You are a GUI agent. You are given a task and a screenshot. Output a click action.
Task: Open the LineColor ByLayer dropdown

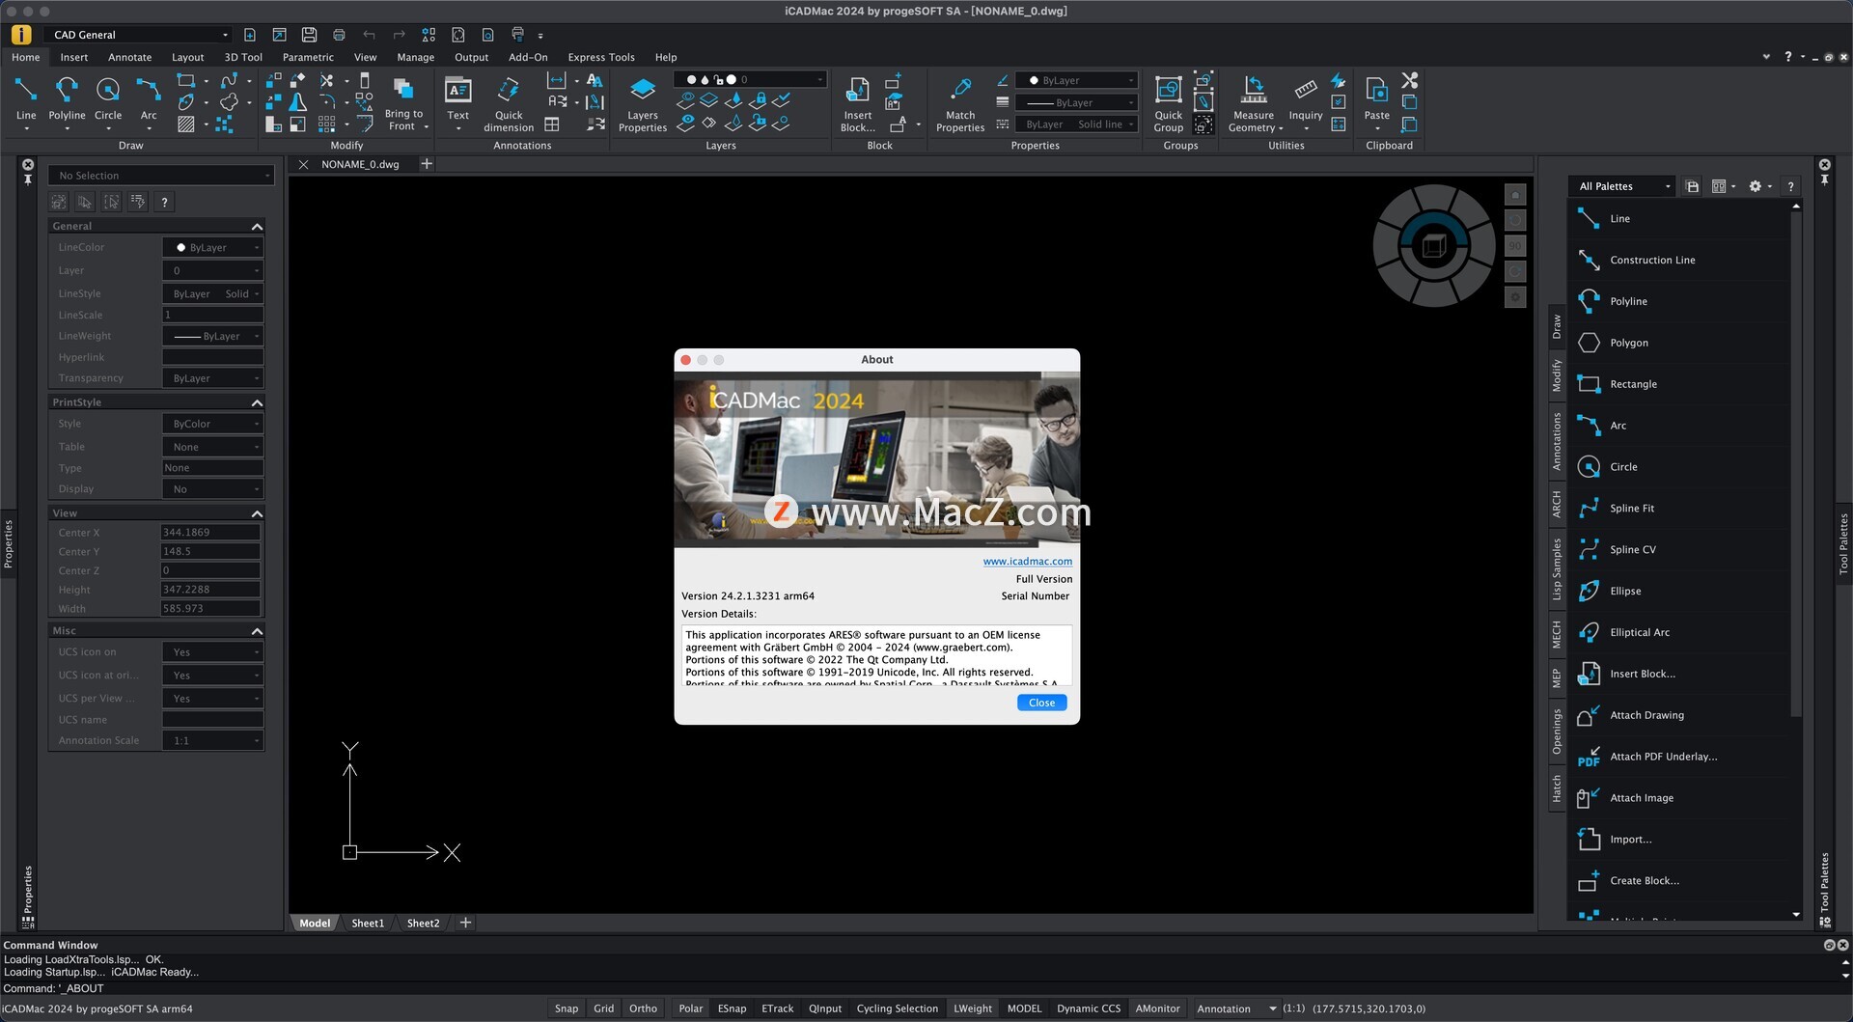tap(212, 248)
